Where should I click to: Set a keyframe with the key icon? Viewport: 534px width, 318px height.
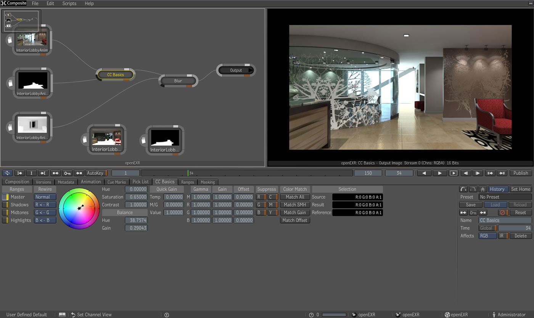pos(68,173)
